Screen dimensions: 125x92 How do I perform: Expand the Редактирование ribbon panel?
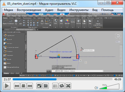pos(33,27)
